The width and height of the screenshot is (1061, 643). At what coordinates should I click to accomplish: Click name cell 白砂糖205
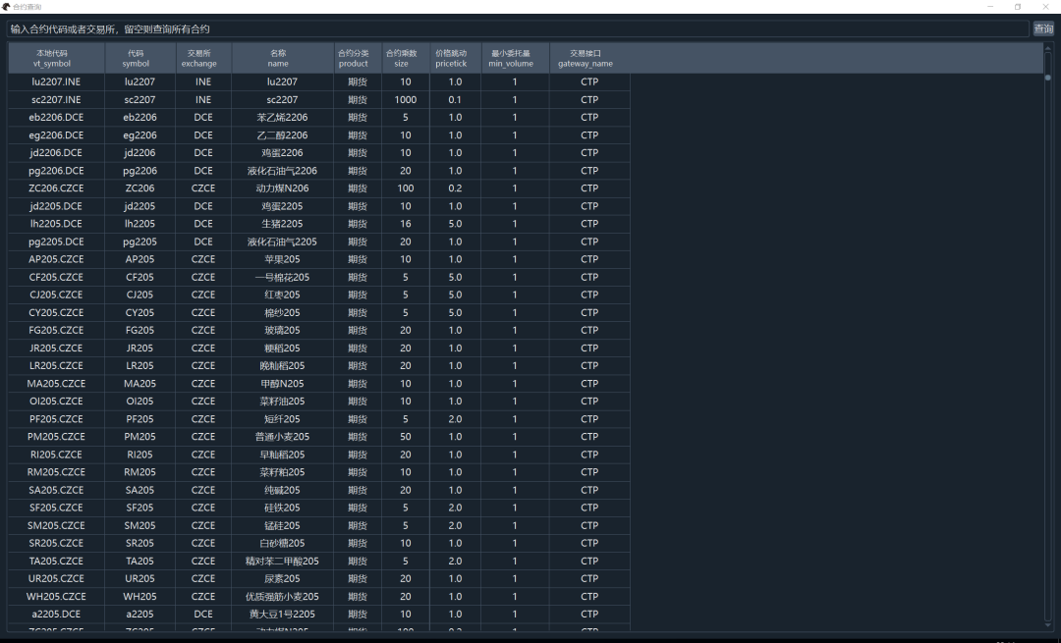click(x=282, y=543)
